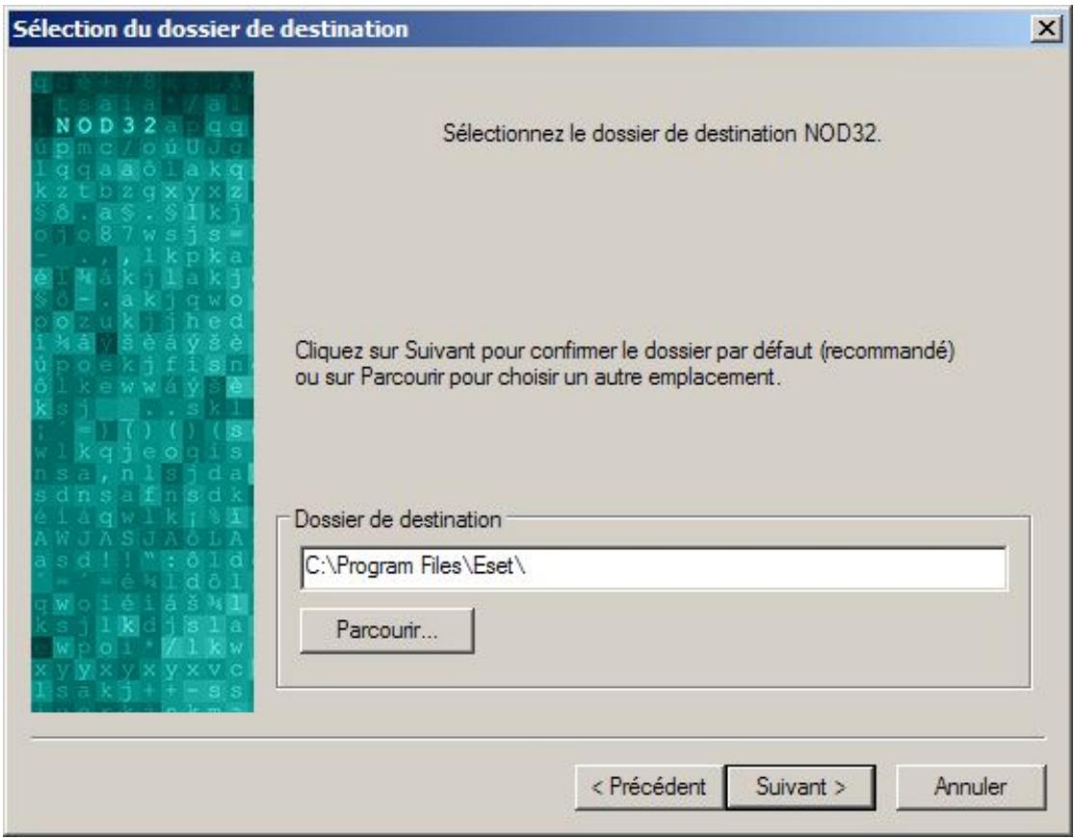Close the dialog with the X button
1074x838 pixels.
click(x=1047, y=28)
